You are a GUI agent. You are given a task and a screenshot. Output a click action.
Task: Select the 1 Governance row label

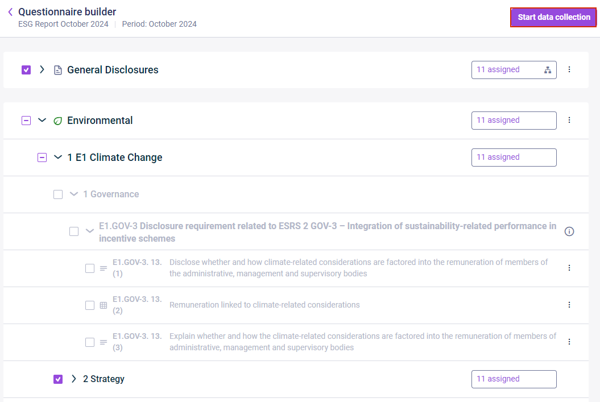[111, 194]
